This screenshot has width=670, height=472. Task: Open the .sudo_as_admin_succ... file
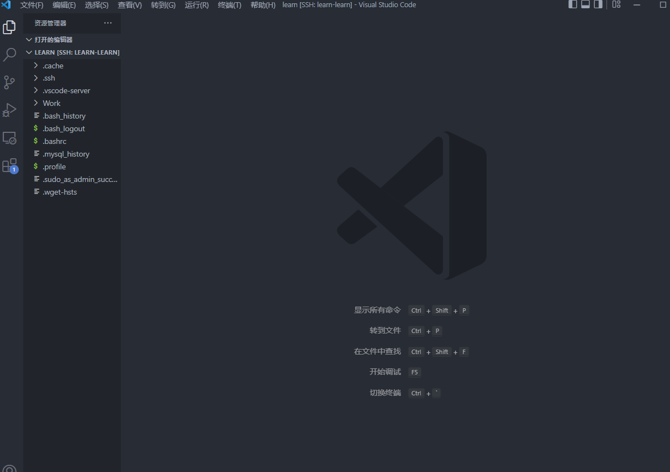pyautogui.click(x=72, y=179)
